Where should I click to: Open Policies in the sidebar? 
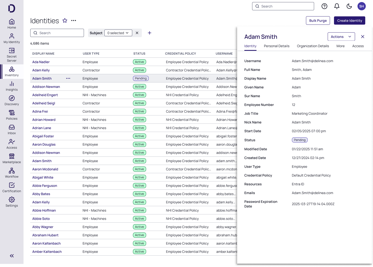pyautogui.click(x=12, y=115)
